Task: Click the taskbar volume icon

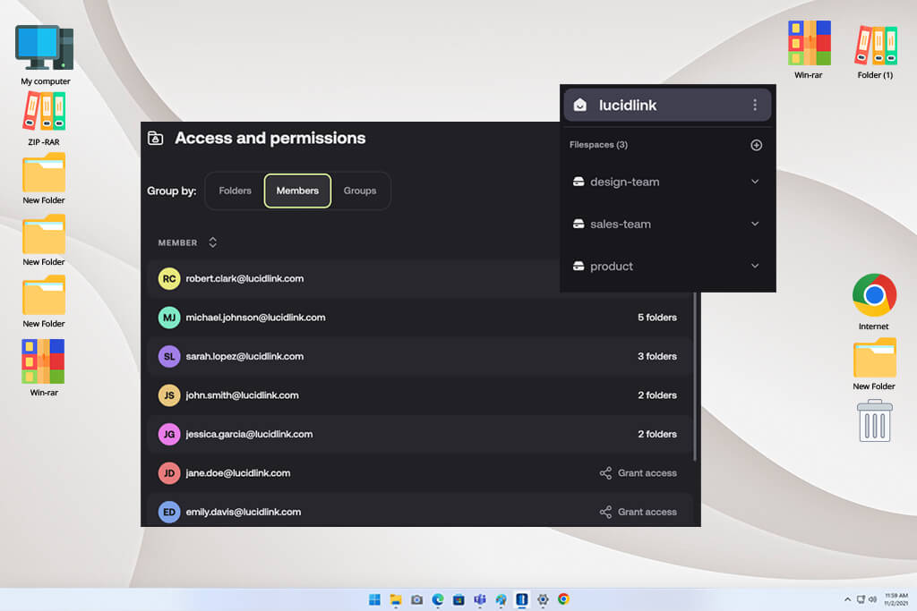Action: (872, 599)
